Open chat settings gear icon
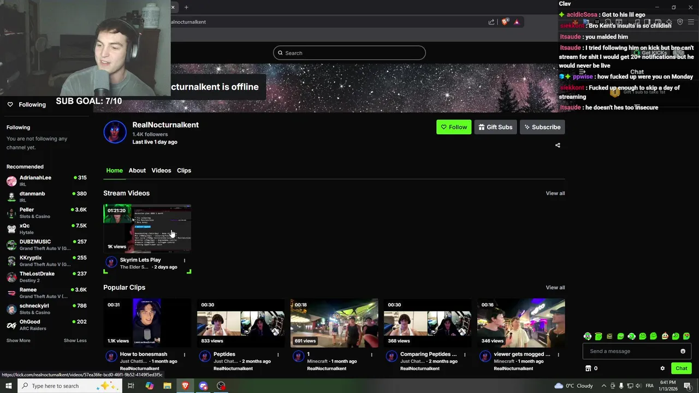Image resolution: width=699 pixels, height=393 pixels. [662, 368]
